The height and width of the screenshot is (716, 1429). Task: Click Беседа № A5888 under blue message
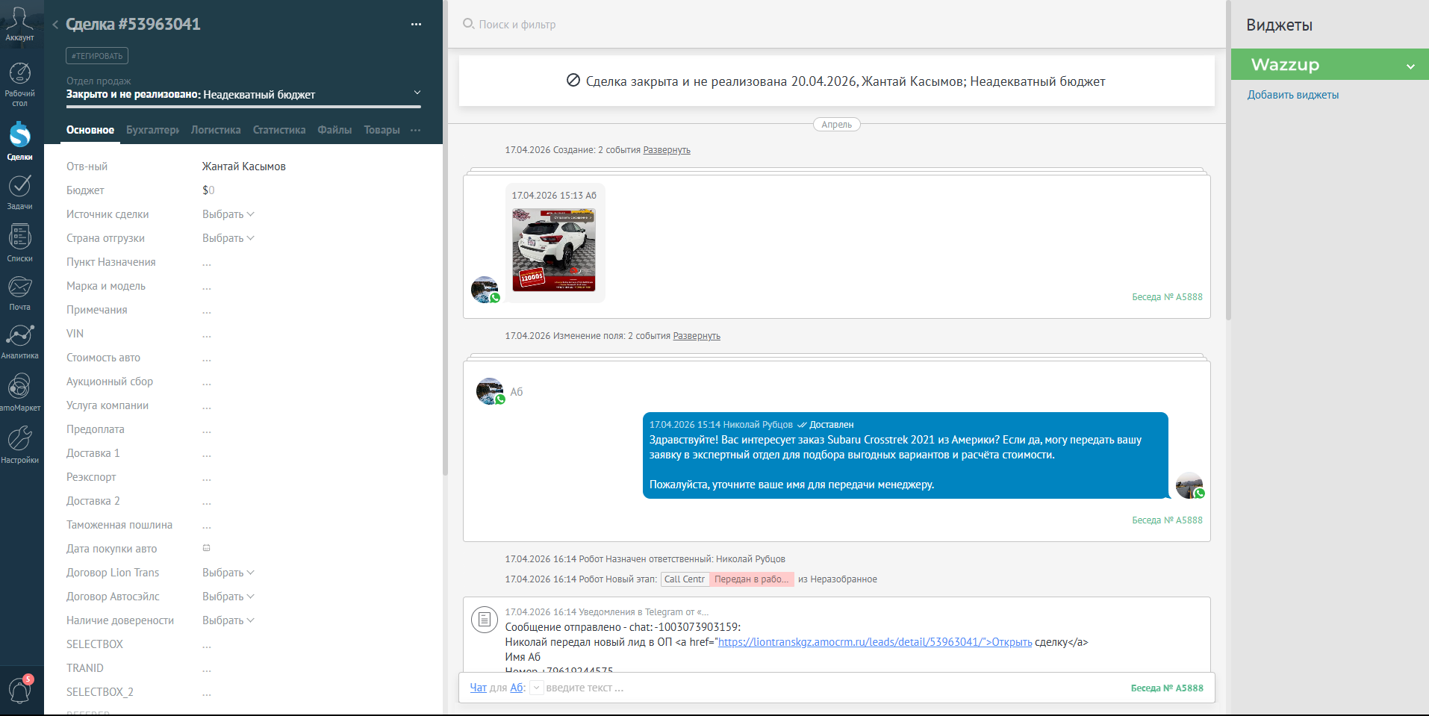[x=1167, y=520]
